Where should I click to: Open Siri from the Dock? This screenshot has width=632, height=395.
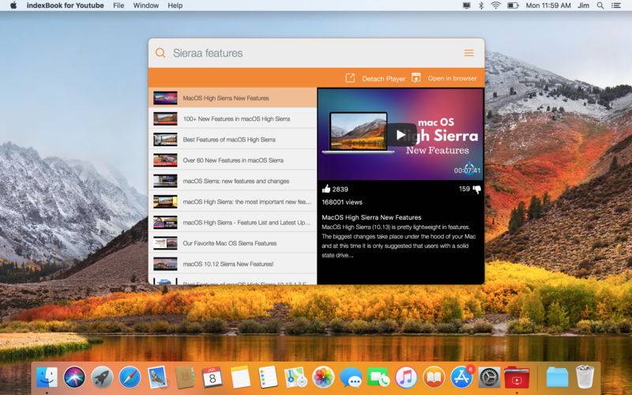(x=74, y=378)
